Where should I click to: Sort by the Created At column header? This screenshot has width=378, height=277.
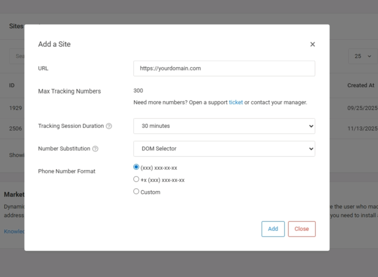click(x=361, y=85)
